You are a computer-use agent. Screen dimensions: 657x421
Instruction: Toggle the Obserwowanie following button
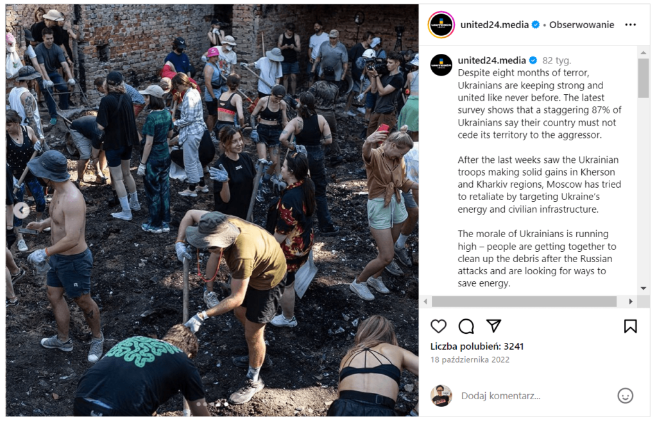[581, 25]
